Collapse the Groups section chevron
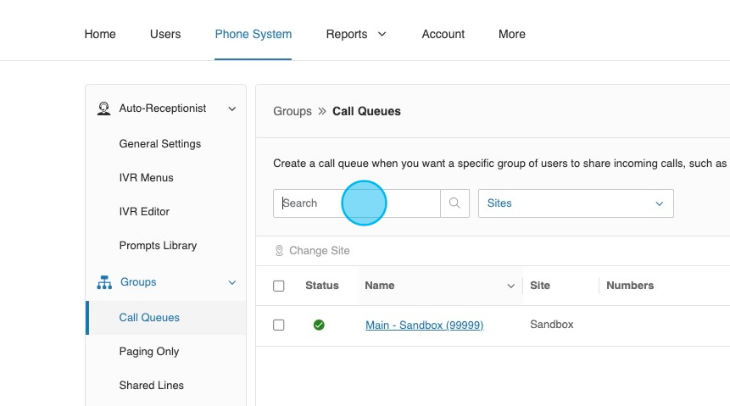Image resolution: width=730 pixels, height=406 pixels. [231, 282]
